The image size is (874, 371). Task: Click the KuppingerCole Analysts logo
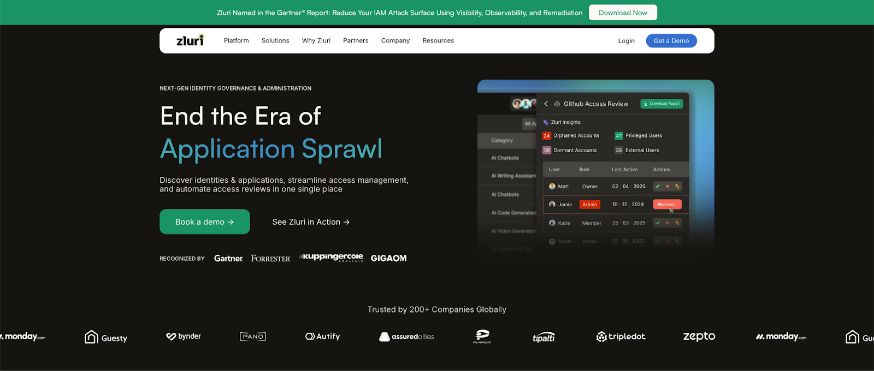tap(331, 258)
